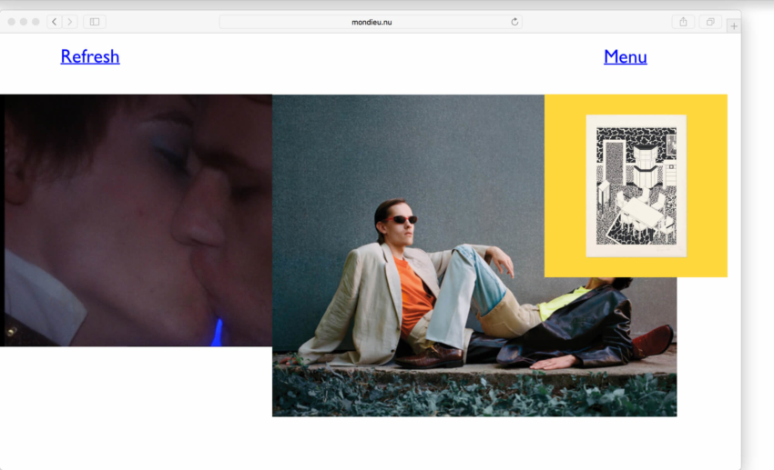This screenshot has height=470, width=774.
Task: Click the fullscreen window button
Action: pos(36,22)
